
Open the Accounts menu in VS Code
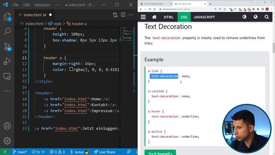pos(7,126)
